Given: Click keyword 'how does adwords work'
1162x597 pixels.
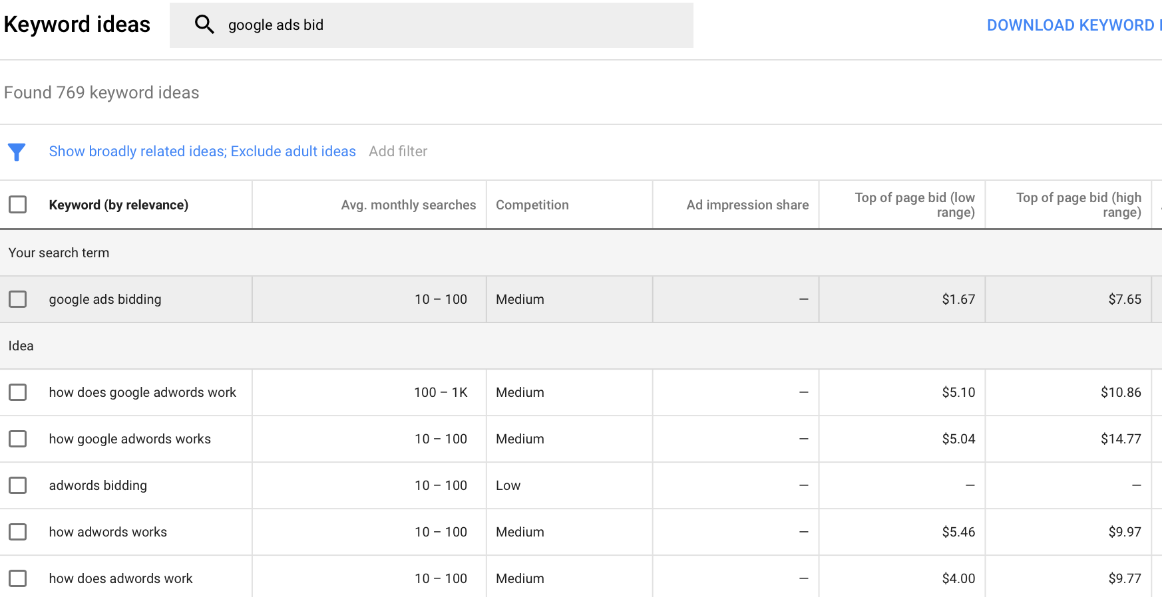Looking at the screenshot, I should coord(120,578).
